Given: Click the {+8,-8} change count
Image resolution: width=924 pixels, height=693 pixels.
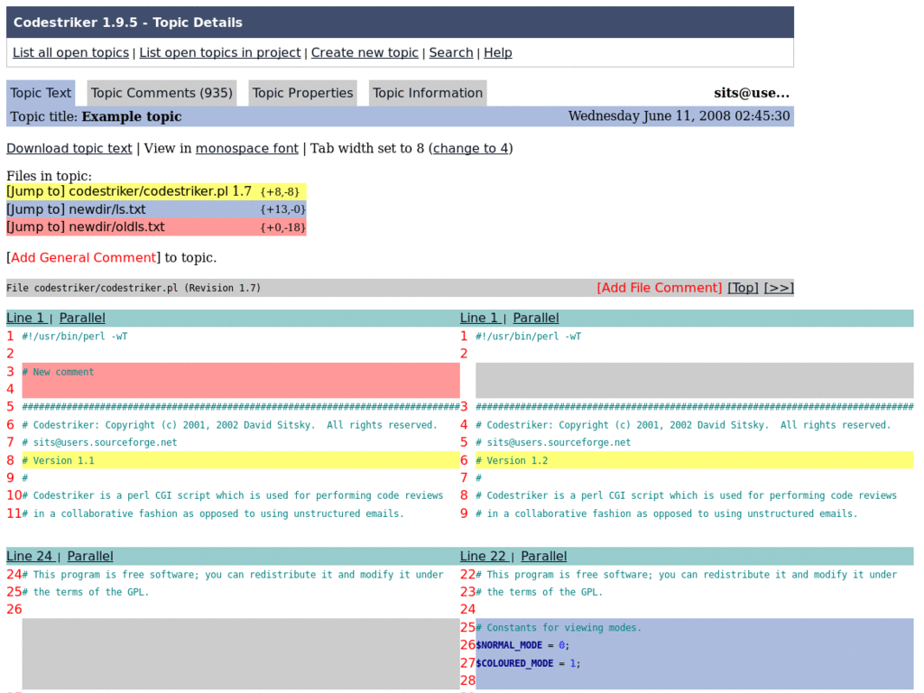Looking at the screenshot, I should (x=280, y=192).
